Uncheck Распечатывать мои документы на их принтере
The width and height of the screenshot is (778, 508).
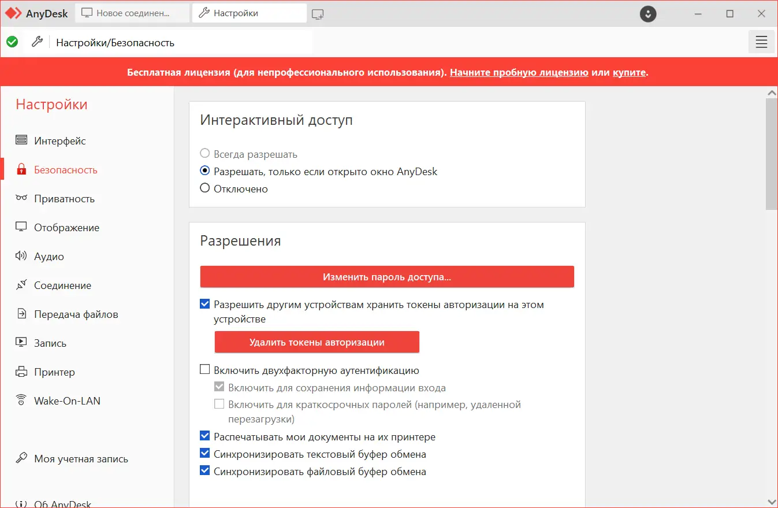(205, 437)
